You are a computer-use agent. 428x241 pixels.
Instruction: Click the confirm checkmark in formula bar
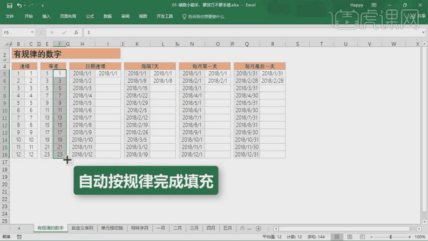click(x=64, y=32)
